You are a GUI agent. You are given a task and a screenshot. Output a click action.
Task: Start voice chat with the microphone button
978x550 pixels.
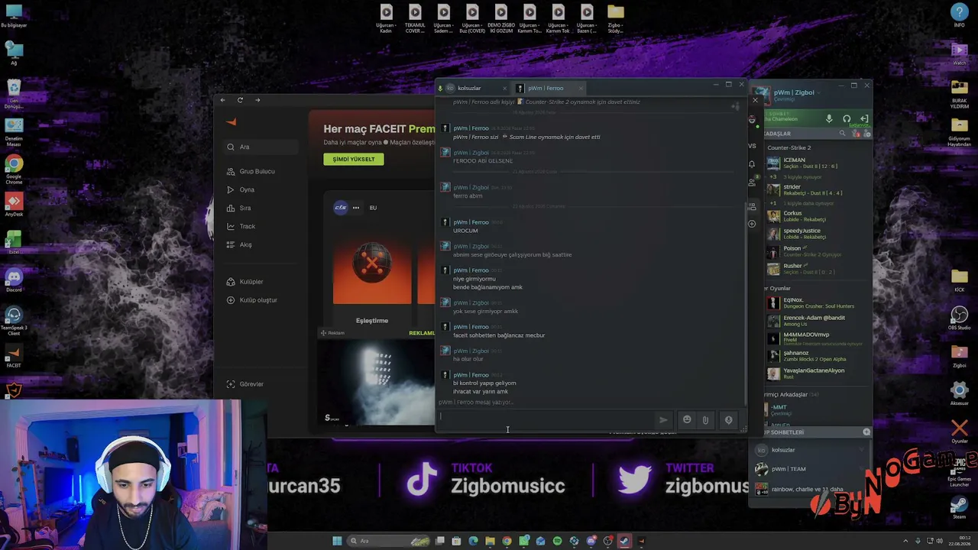pos(728,419)
